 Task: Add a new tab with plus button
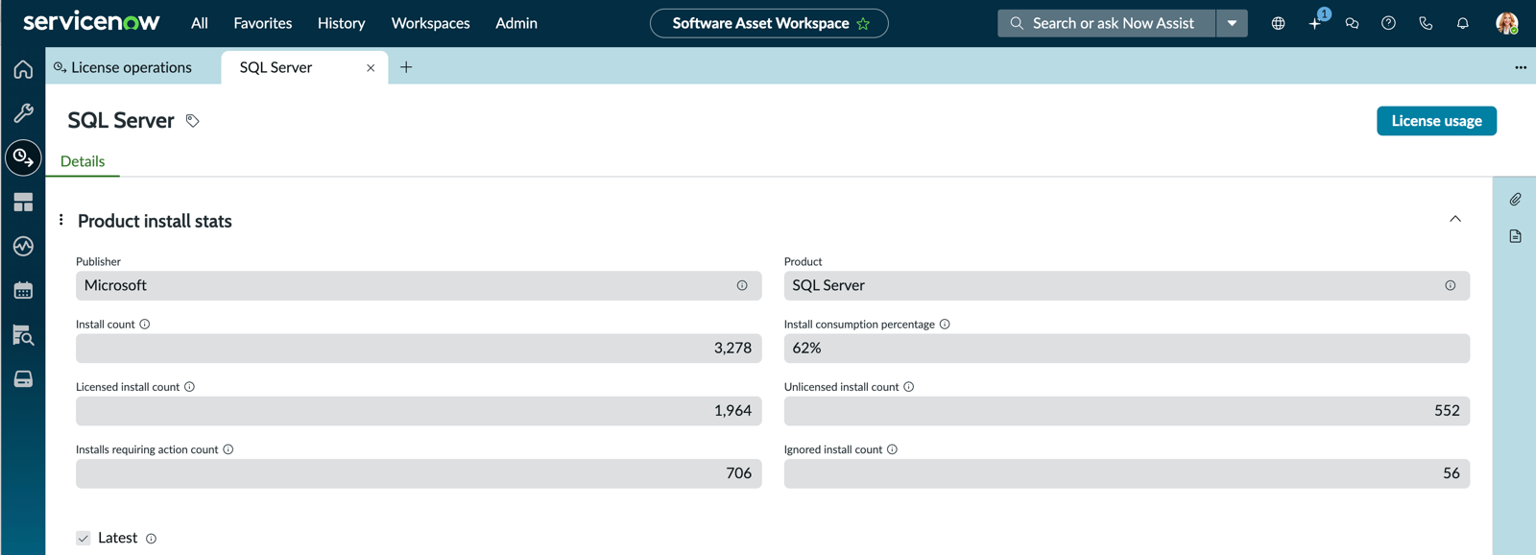point(406,67)
